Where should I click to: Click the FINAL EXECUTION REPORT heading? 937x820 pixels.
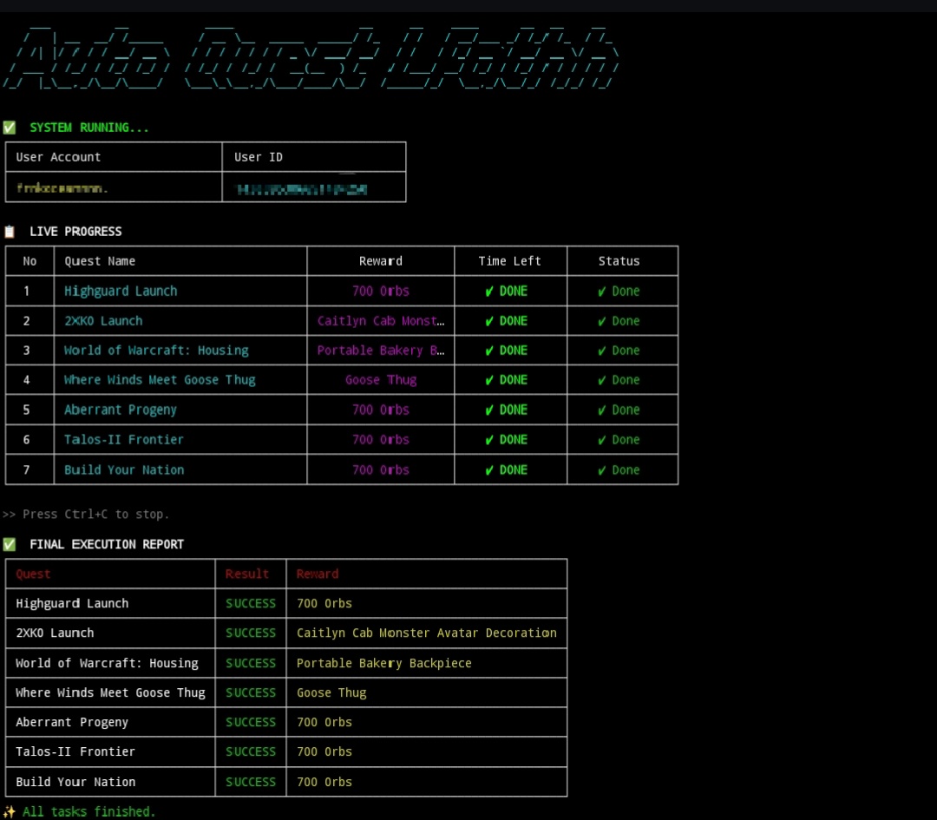click(107, 544)
